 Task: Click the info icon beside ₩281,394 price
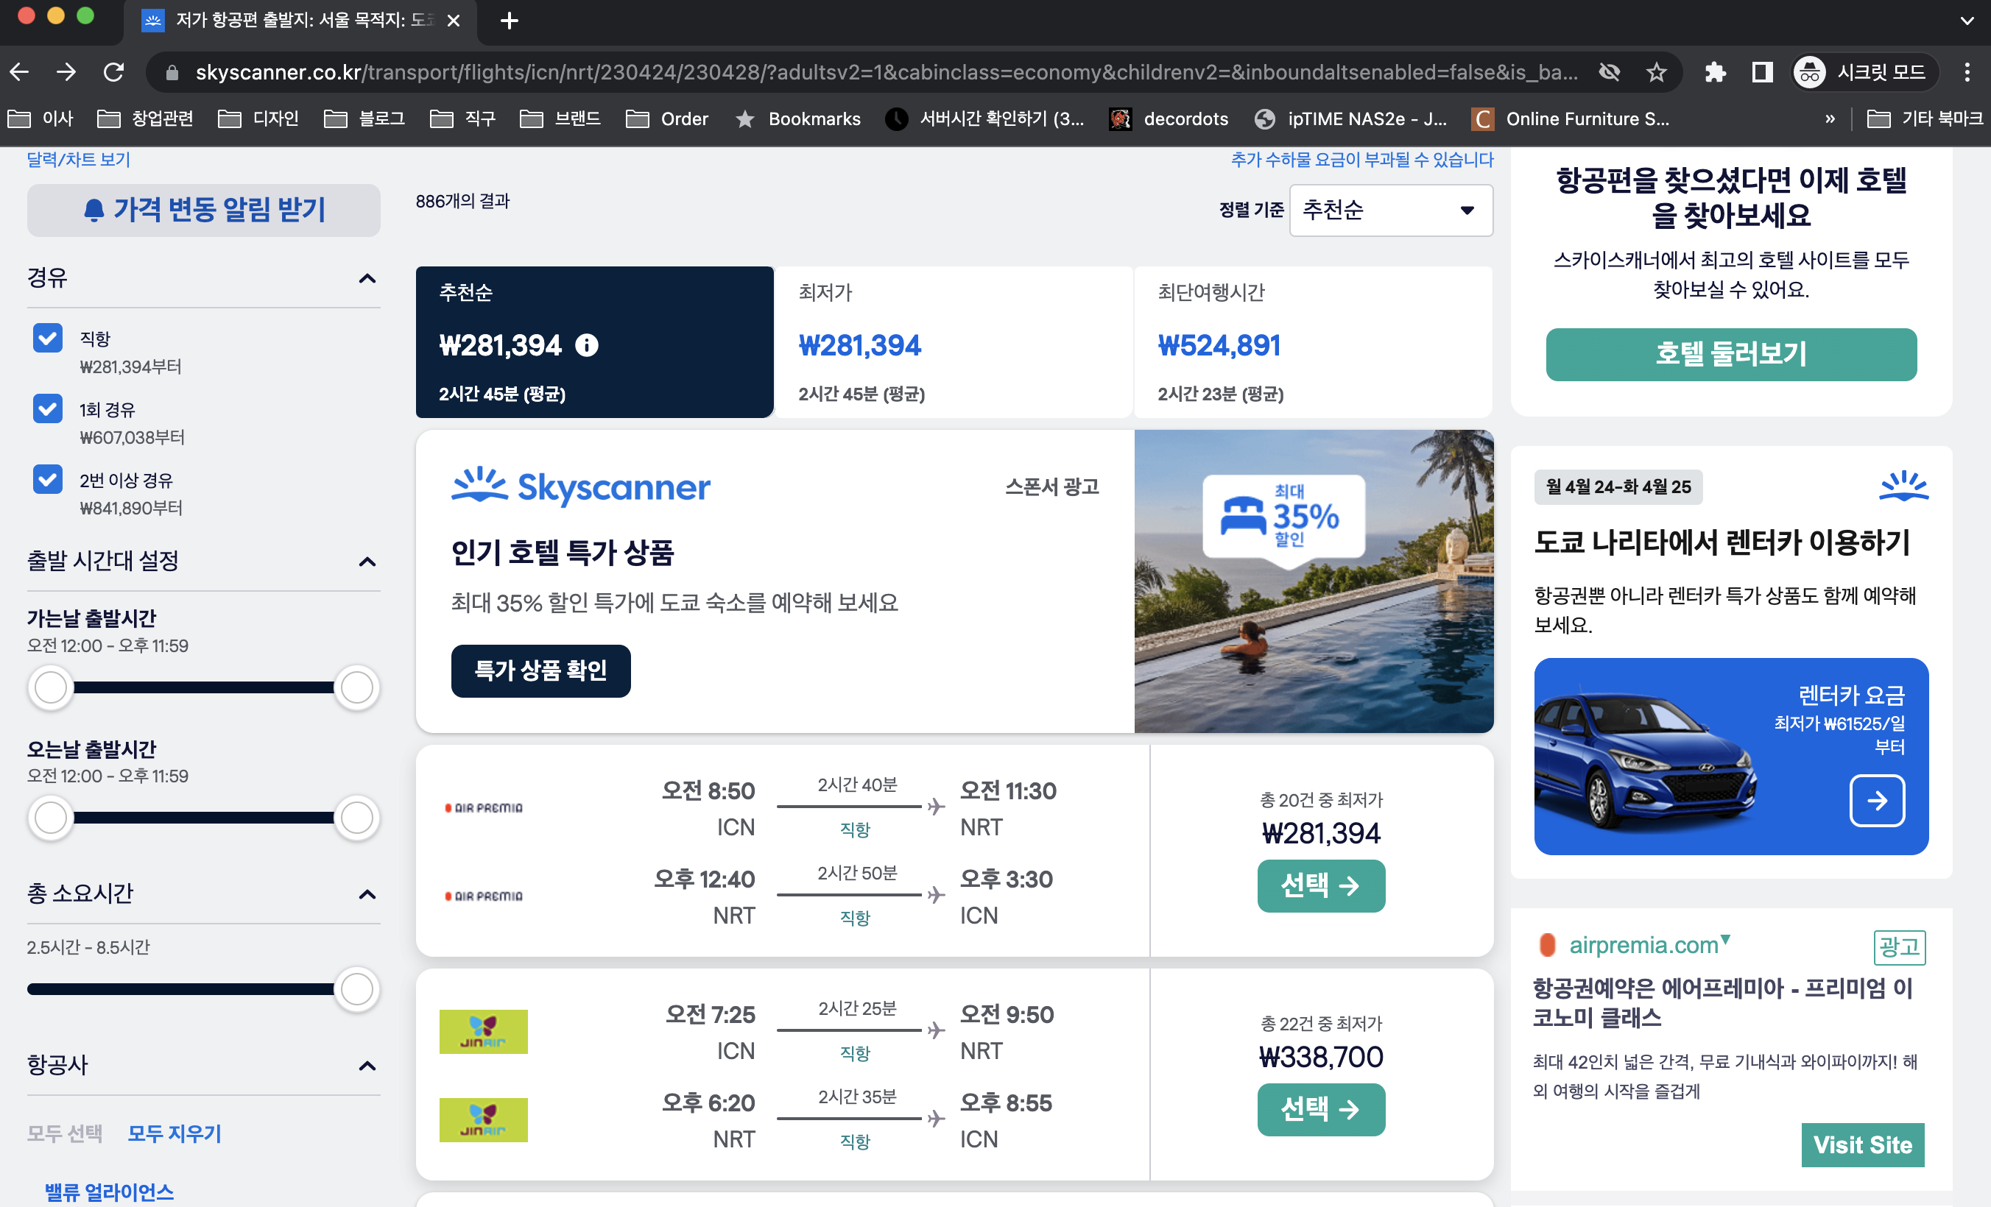(x=587, y=346)
